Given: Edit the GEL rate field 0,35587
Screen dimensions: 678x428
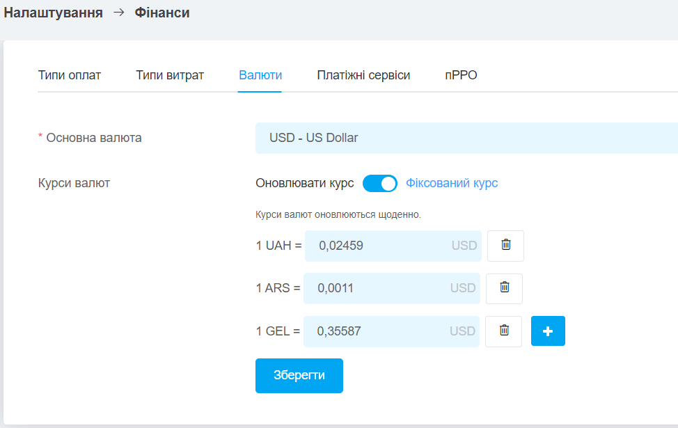Looking at the screenshot, I should 391,331.
